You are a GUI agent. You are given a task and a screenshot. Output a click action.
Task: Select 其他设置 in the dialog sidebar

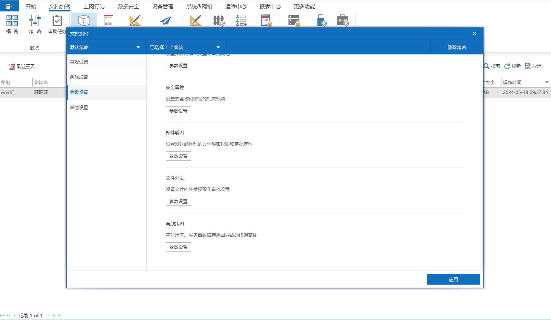(106, 108)
